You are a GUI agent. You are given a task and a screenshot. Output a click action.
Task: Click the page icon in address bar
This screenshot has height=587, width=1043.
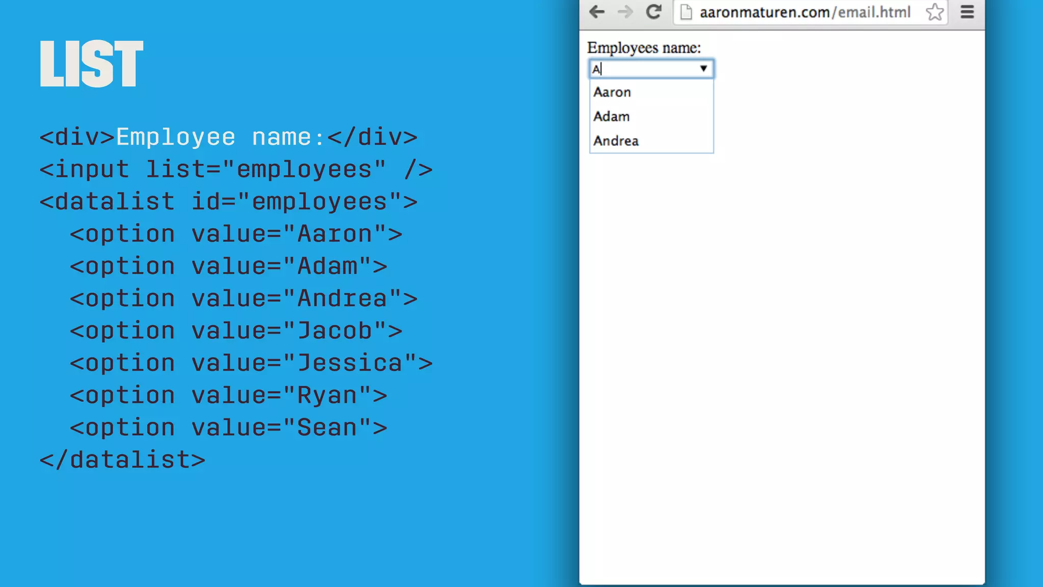click(686, 12)
